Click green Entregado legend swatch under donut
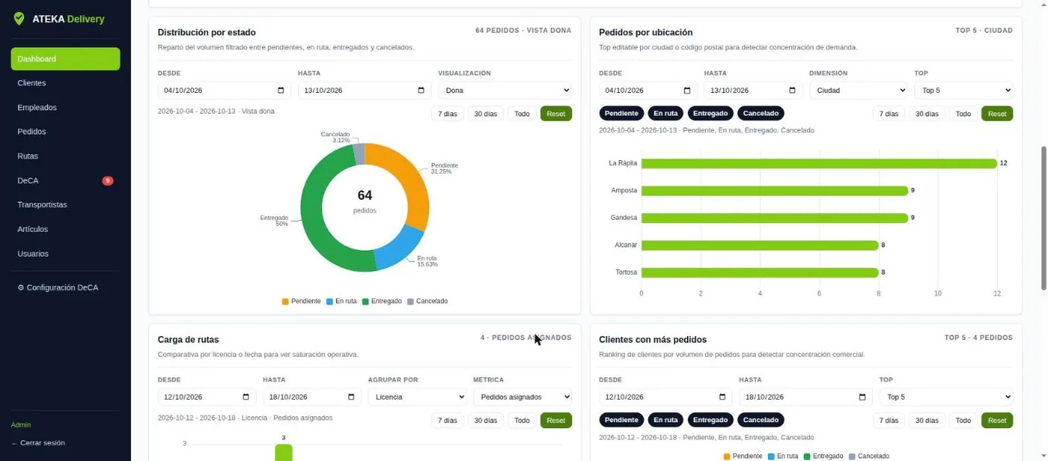 pos(365,302)
